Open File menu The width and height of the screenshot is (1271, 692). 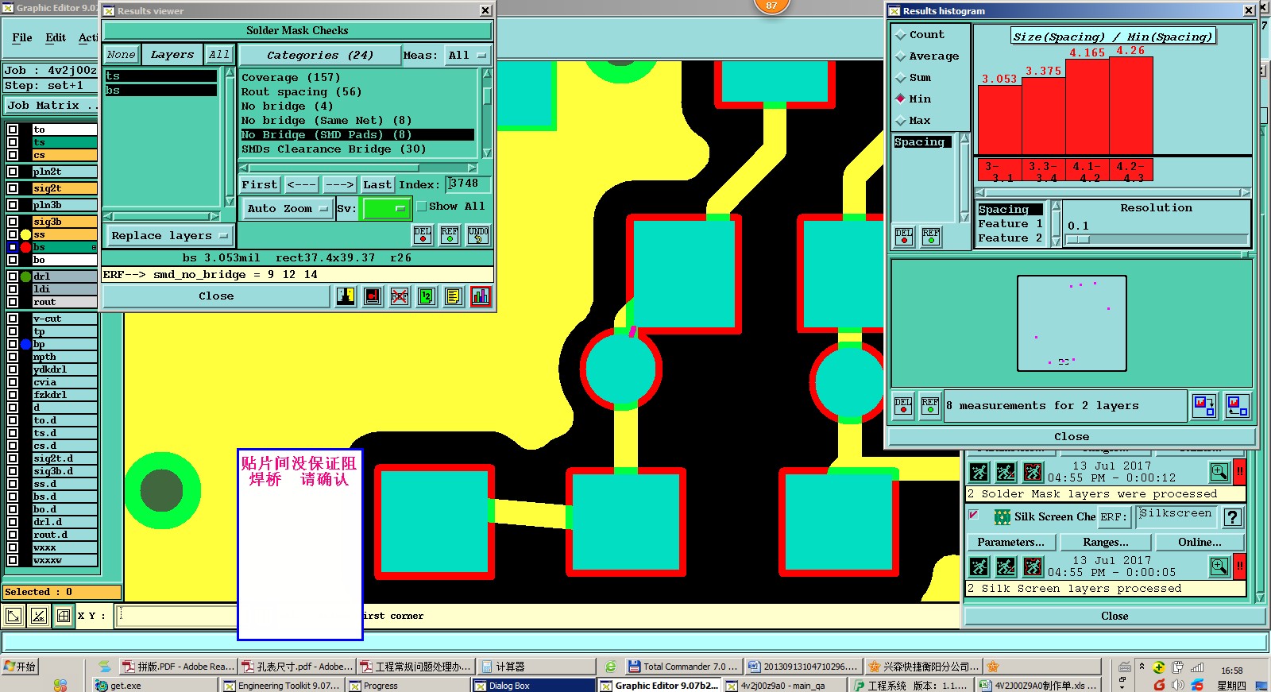(22, 37)
